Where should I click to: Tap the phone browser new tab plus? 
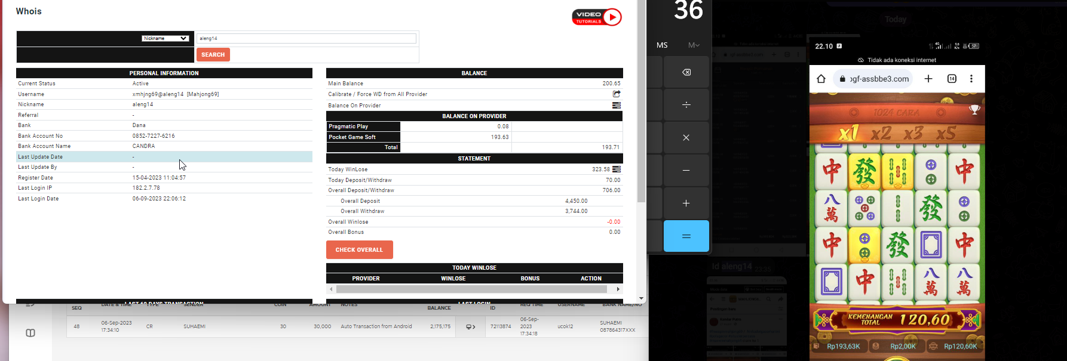click(x=928, y=79)
